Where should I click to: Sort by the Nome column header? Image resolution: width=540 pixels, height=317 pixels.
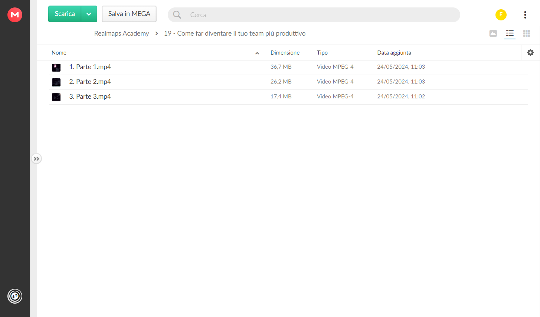[x=59, y=53]
